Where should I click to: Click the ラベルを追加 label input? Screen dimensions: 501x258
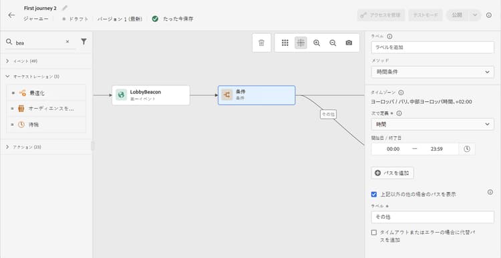(433, 47)
